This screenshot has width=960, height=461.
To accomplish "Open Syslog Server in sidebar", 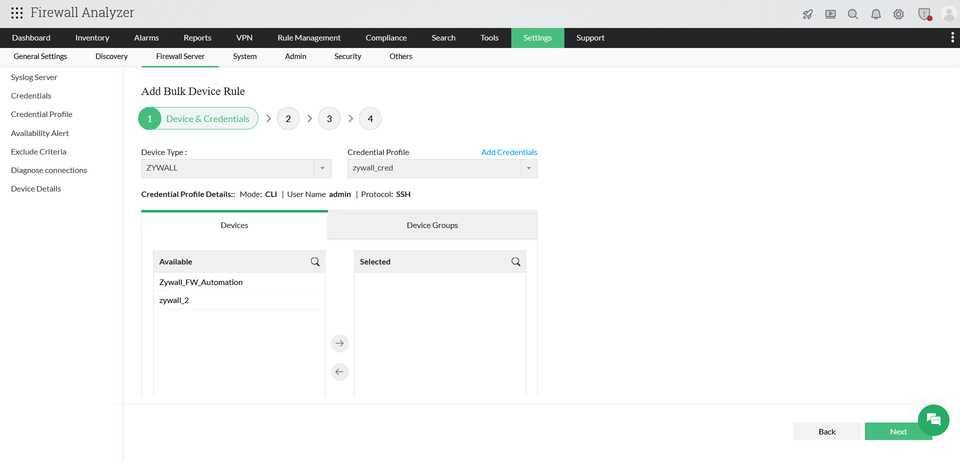I will click(x=34, y=77).
